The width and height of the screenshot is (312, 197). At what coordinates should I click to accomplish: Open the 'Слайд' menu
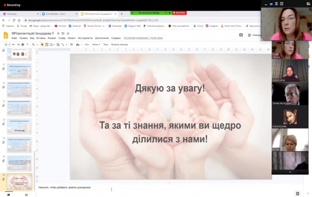click(62, 38)
